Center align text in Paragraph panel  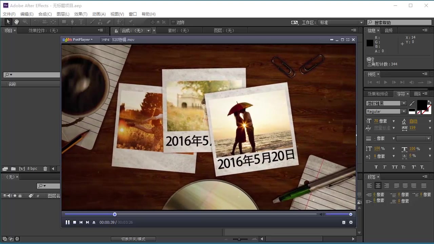click(x=378, y=185)
